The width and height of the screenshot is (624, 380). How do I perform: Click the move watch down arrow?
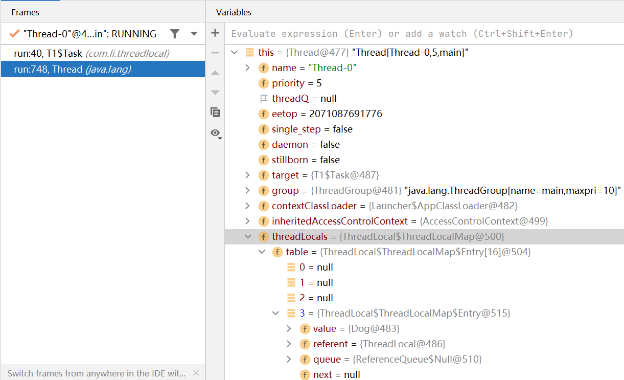215,93
